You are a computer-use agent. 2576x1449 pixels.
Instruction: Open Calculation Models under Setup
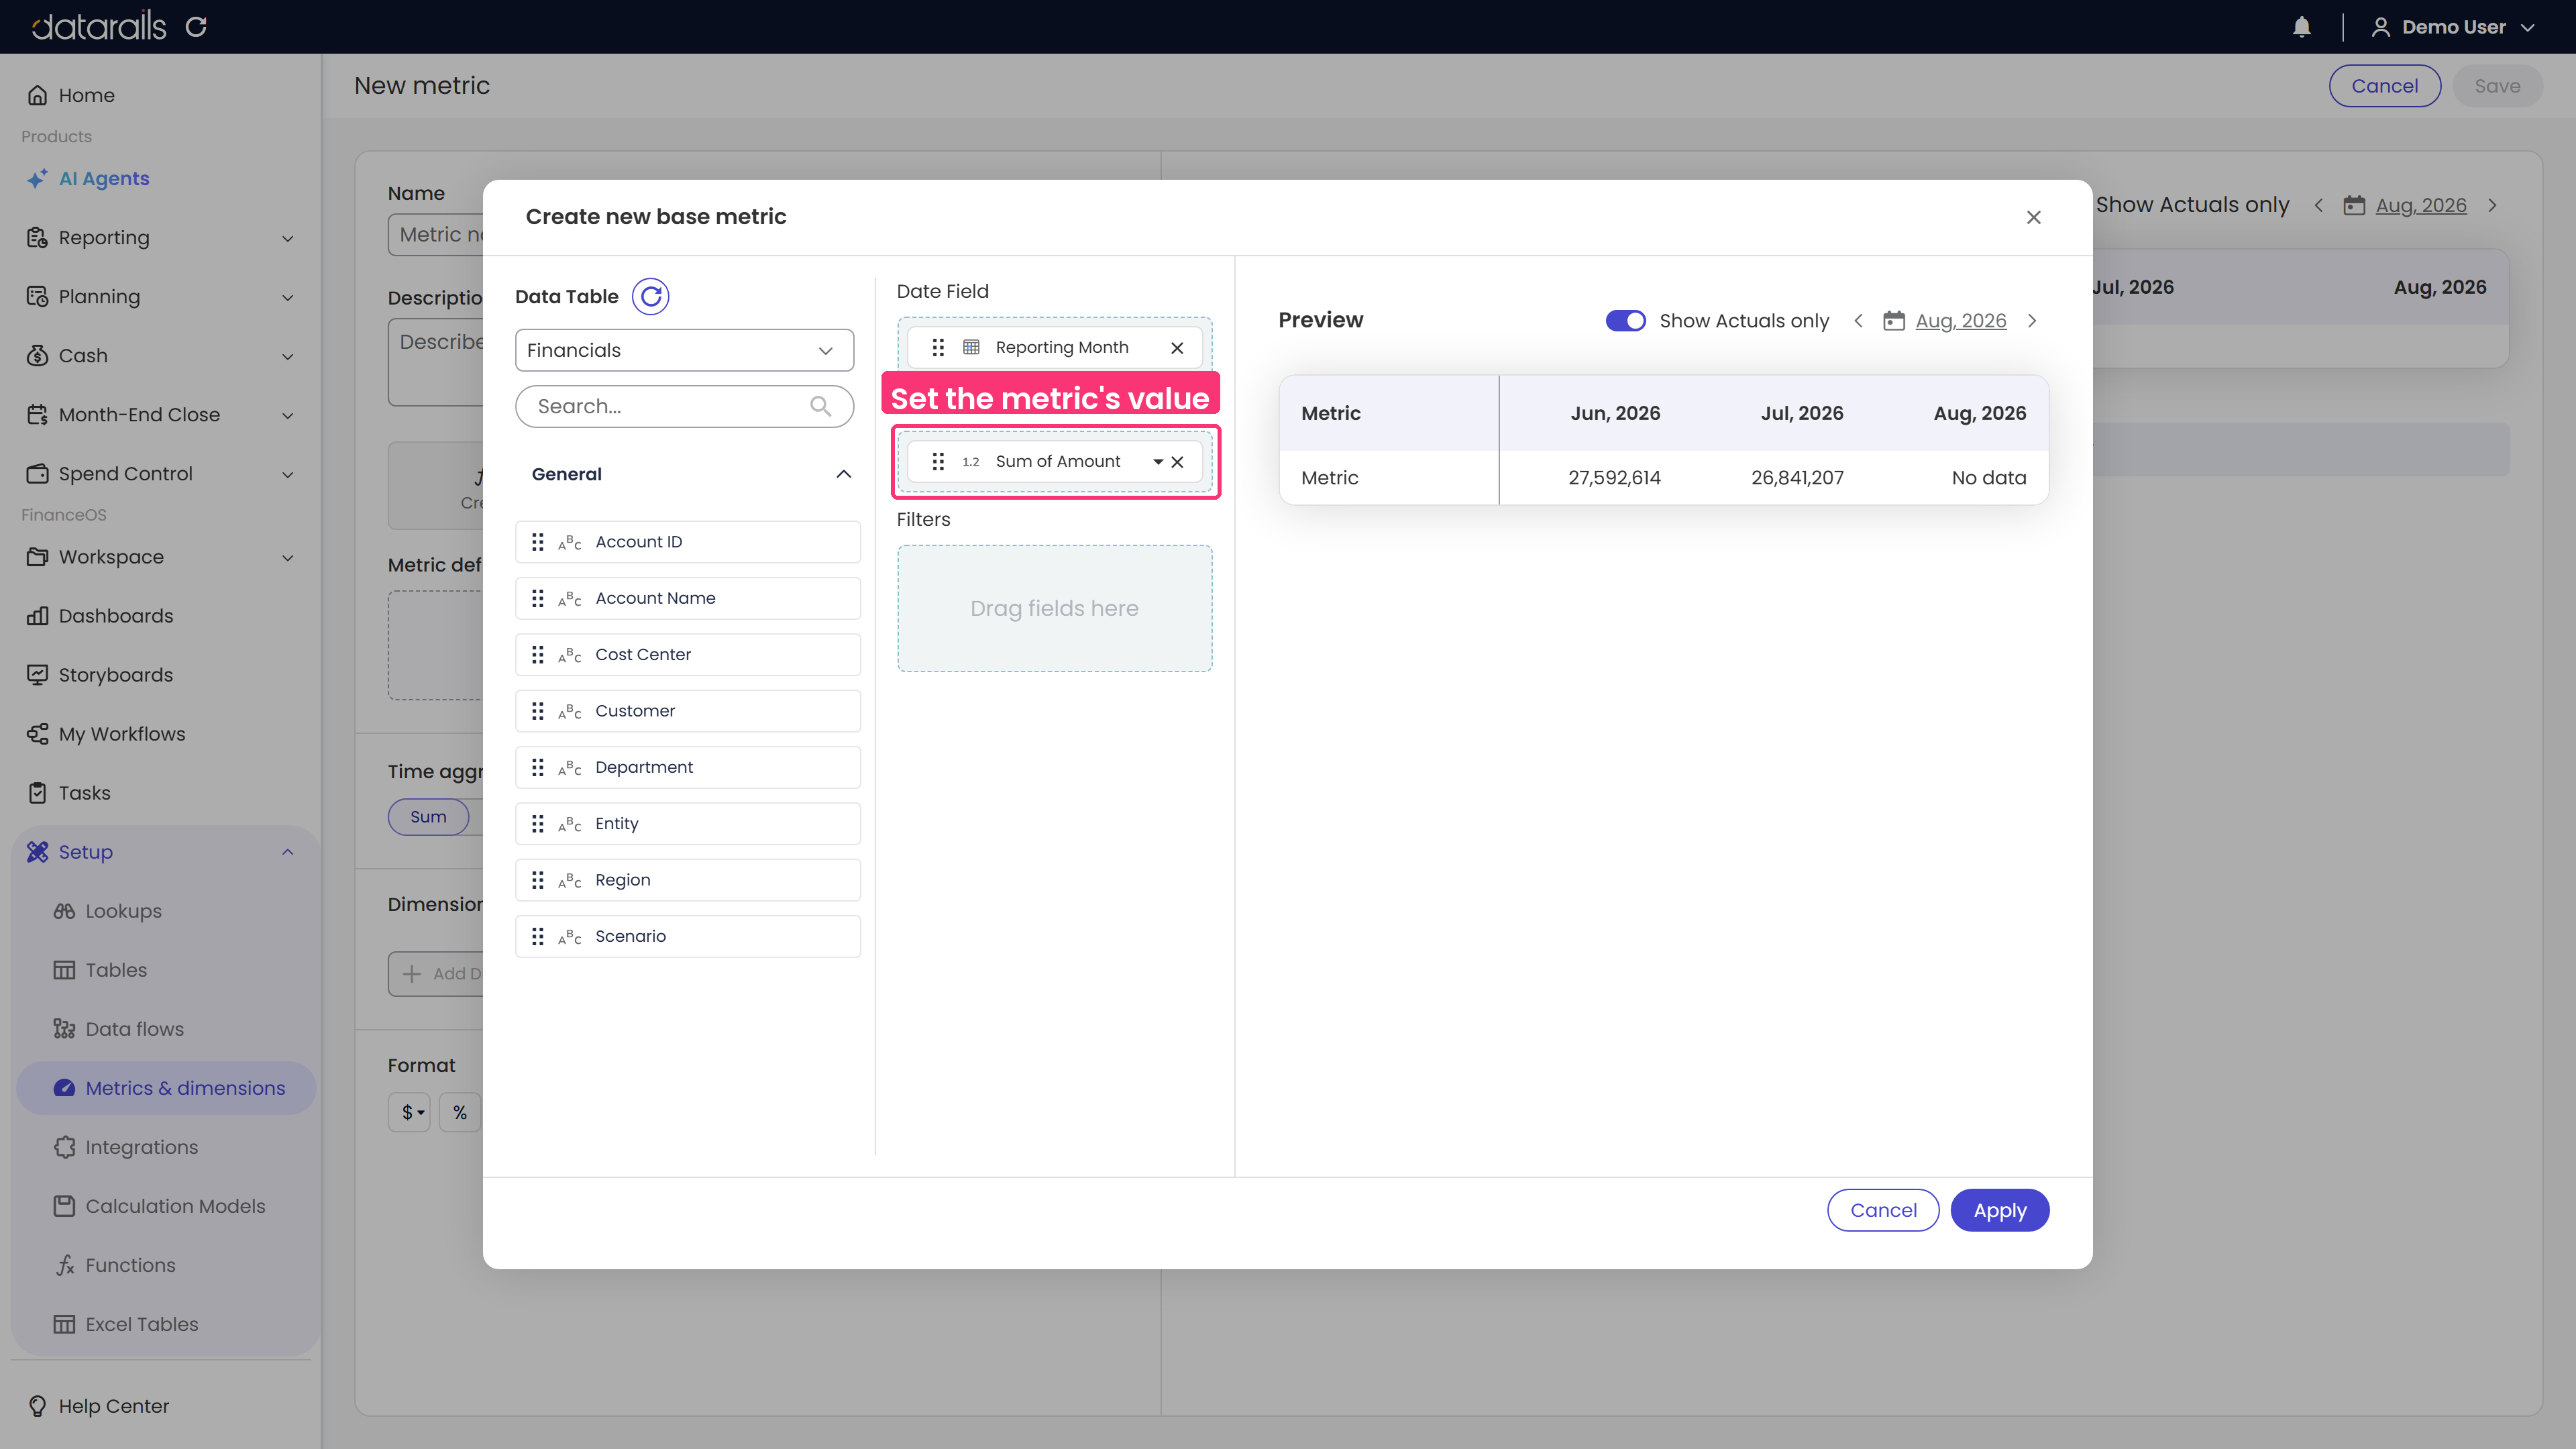tap(175, 1206)
